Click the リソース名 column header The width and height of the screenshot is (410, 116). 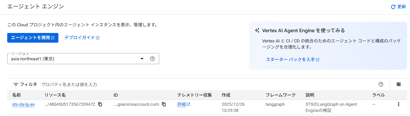[x=55, y=95]
